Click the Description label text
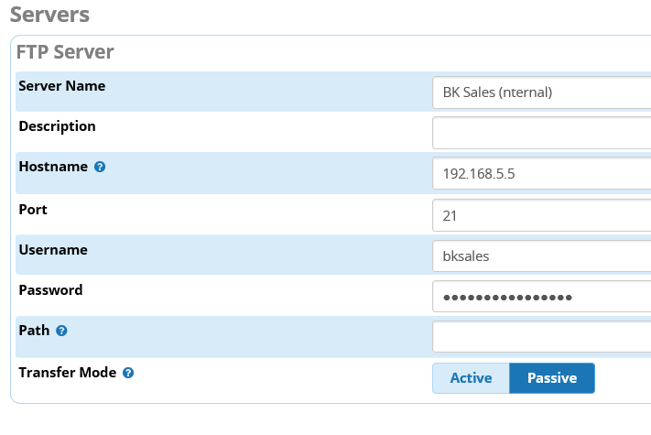Screen dimensions: 651x435 pyautogui.click(x=57, y=126)
